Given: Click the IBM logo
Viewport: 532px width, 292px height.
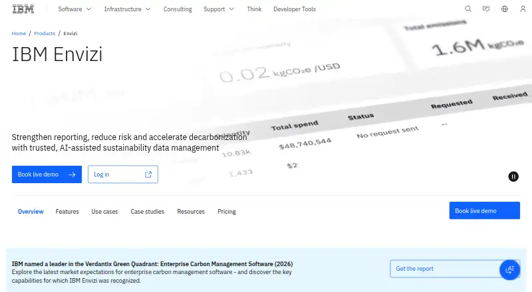Looking at the screenshot, I should (23, 9).
